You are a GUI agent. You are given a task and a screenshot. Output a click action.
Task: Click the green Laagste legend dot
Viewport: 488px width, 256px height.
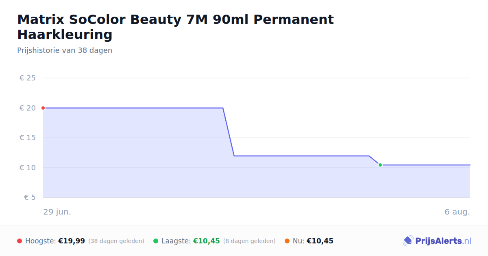tap(156, 241)
